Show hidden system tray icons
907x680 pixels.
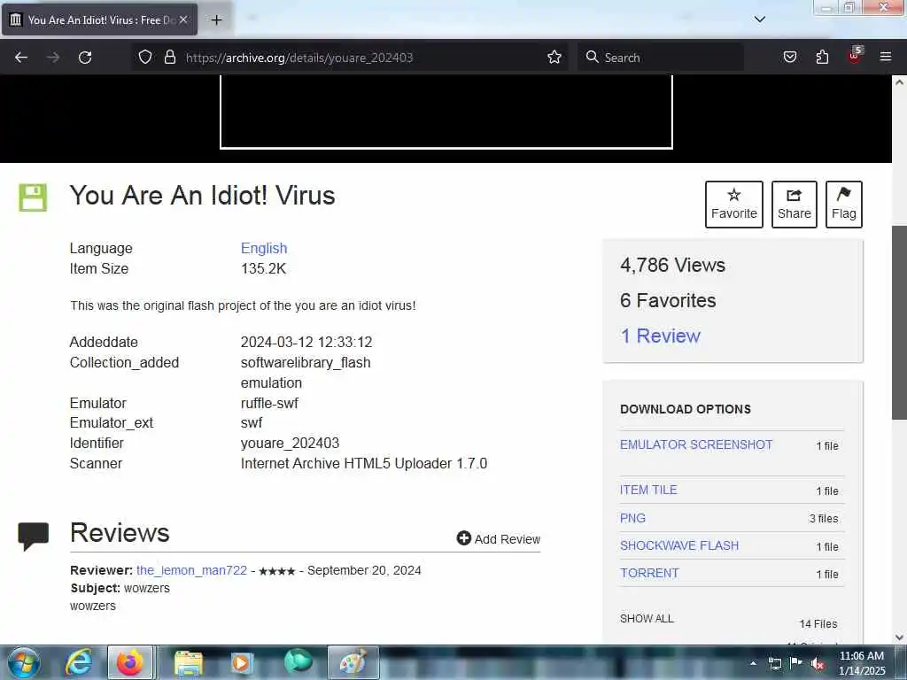click(753, 663)
